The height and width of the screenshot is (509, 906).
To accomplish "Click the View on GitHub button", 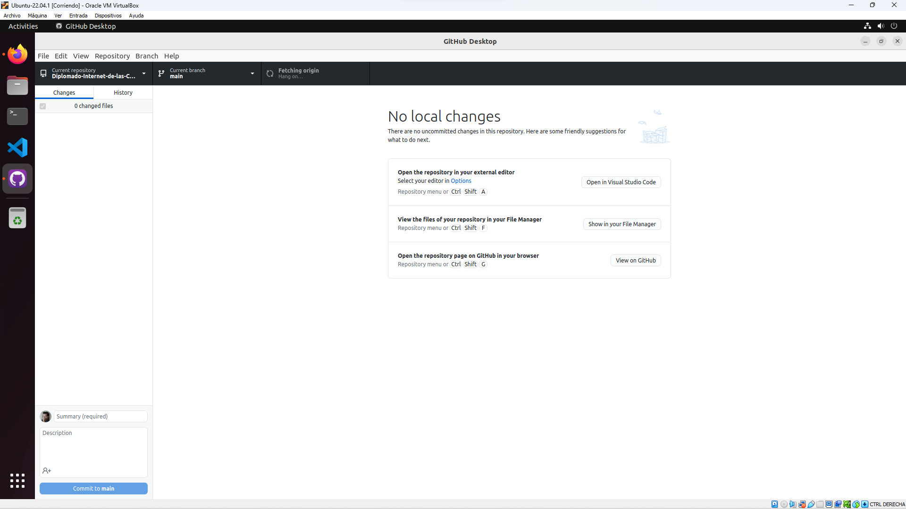I will tap(636, 260).
